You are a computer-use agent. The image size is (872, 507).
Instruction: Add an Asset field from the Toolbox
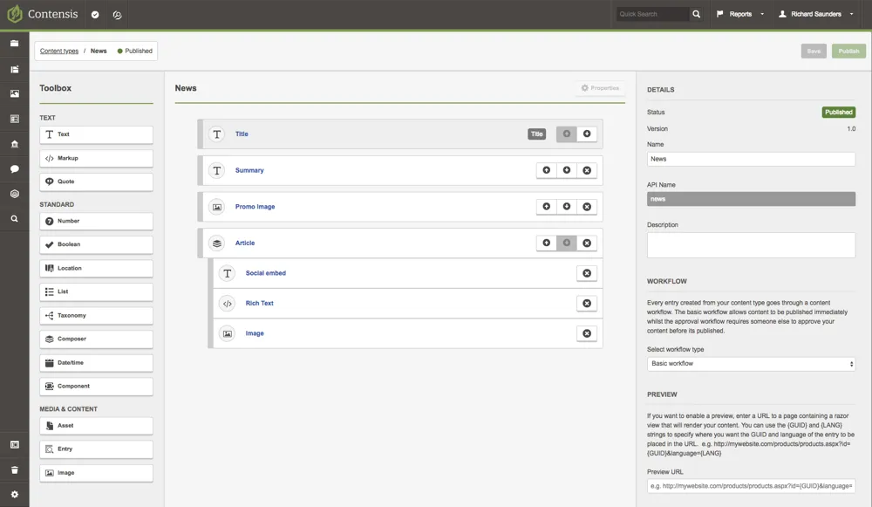tap(96, 426)
